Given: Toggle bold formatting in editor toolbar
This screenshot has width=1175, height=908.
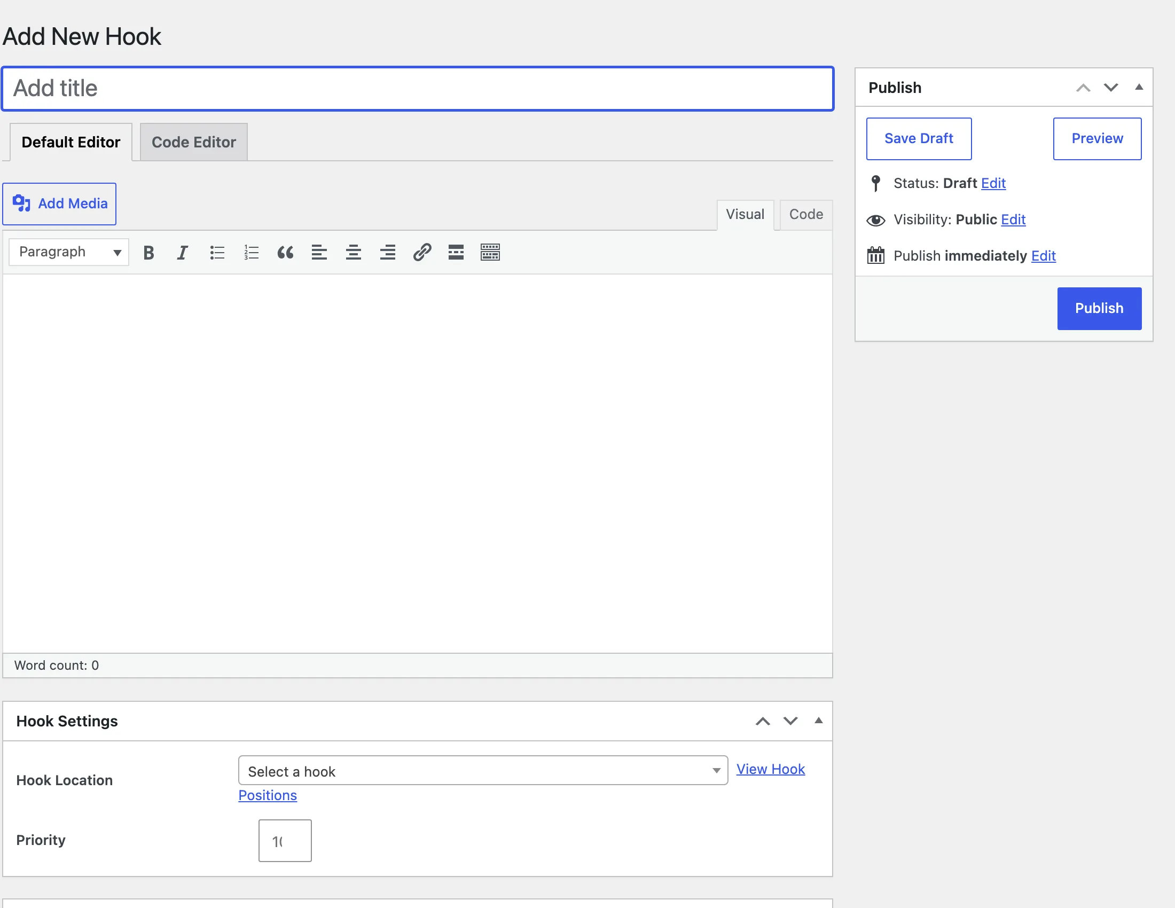Looking at the screenshot, I should [148, 252].
